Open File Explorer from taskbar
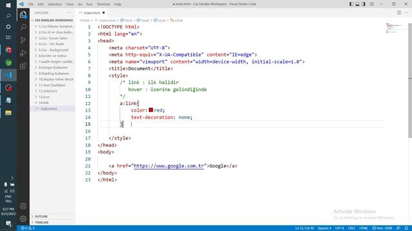Screen dimensions: 412x231 pos(8,113)
